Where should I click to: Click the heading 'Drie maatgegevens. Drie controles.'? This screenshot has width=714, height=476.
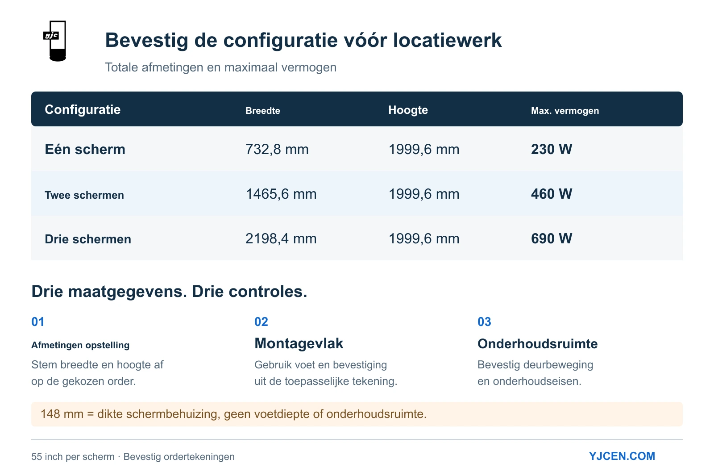[170, 292]
